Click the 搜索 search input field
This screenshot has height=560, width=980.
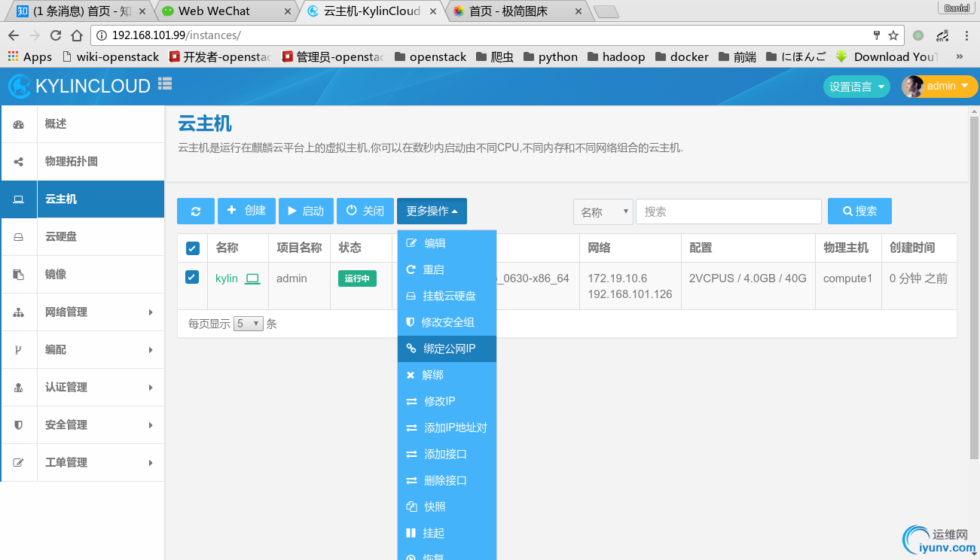728,212
